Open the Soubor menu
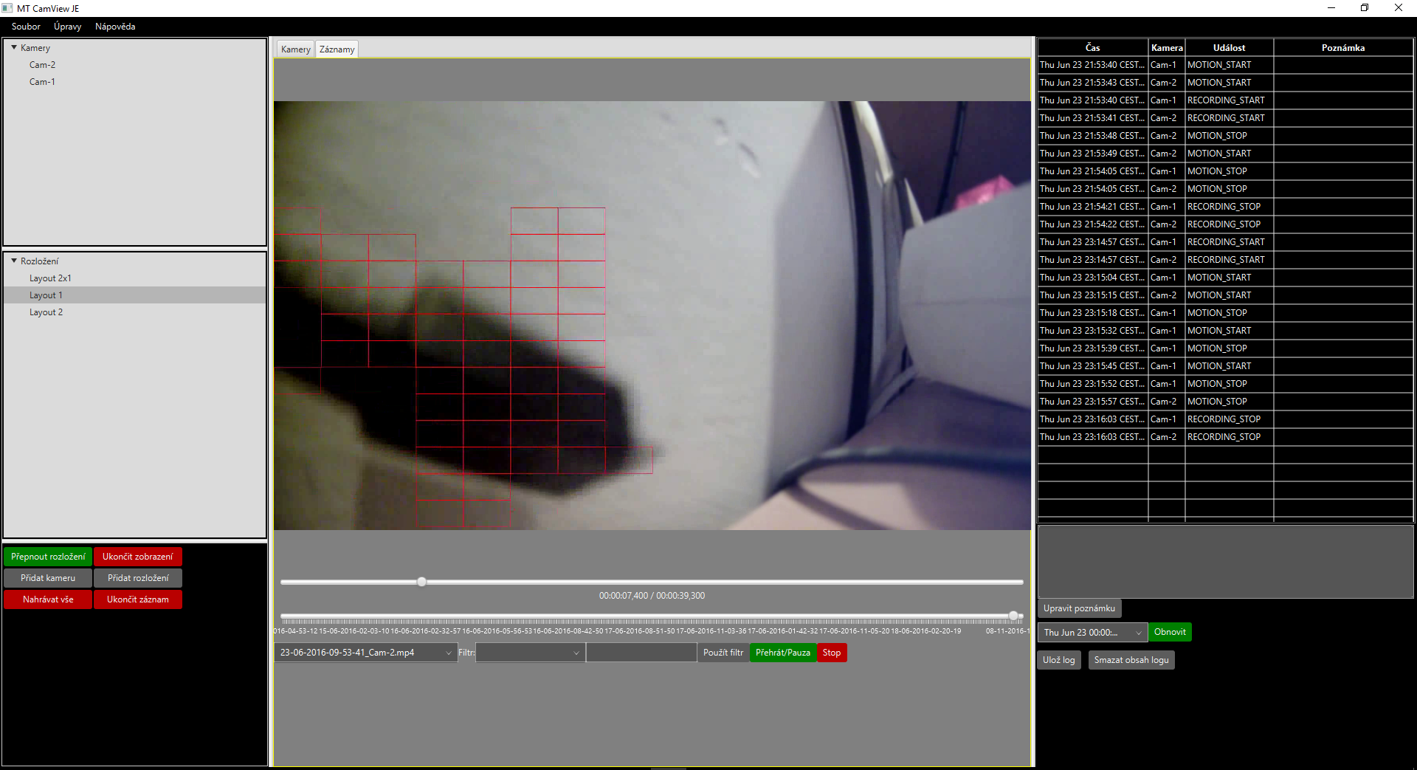Viewport: 1417px width, 770px height. coord(26,27)
